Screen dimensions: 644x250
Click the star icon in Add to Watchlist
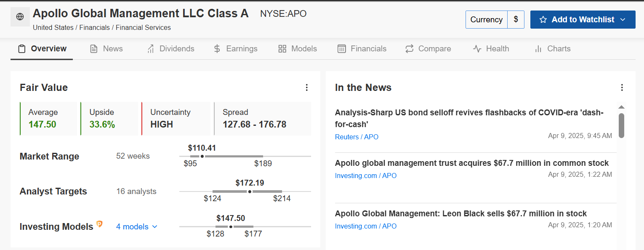click(543, 20)
